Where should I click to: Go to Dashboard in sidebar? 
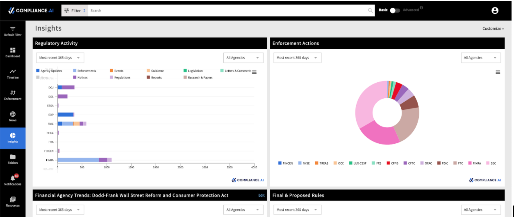pyautogui.click(x=13, y=52)
